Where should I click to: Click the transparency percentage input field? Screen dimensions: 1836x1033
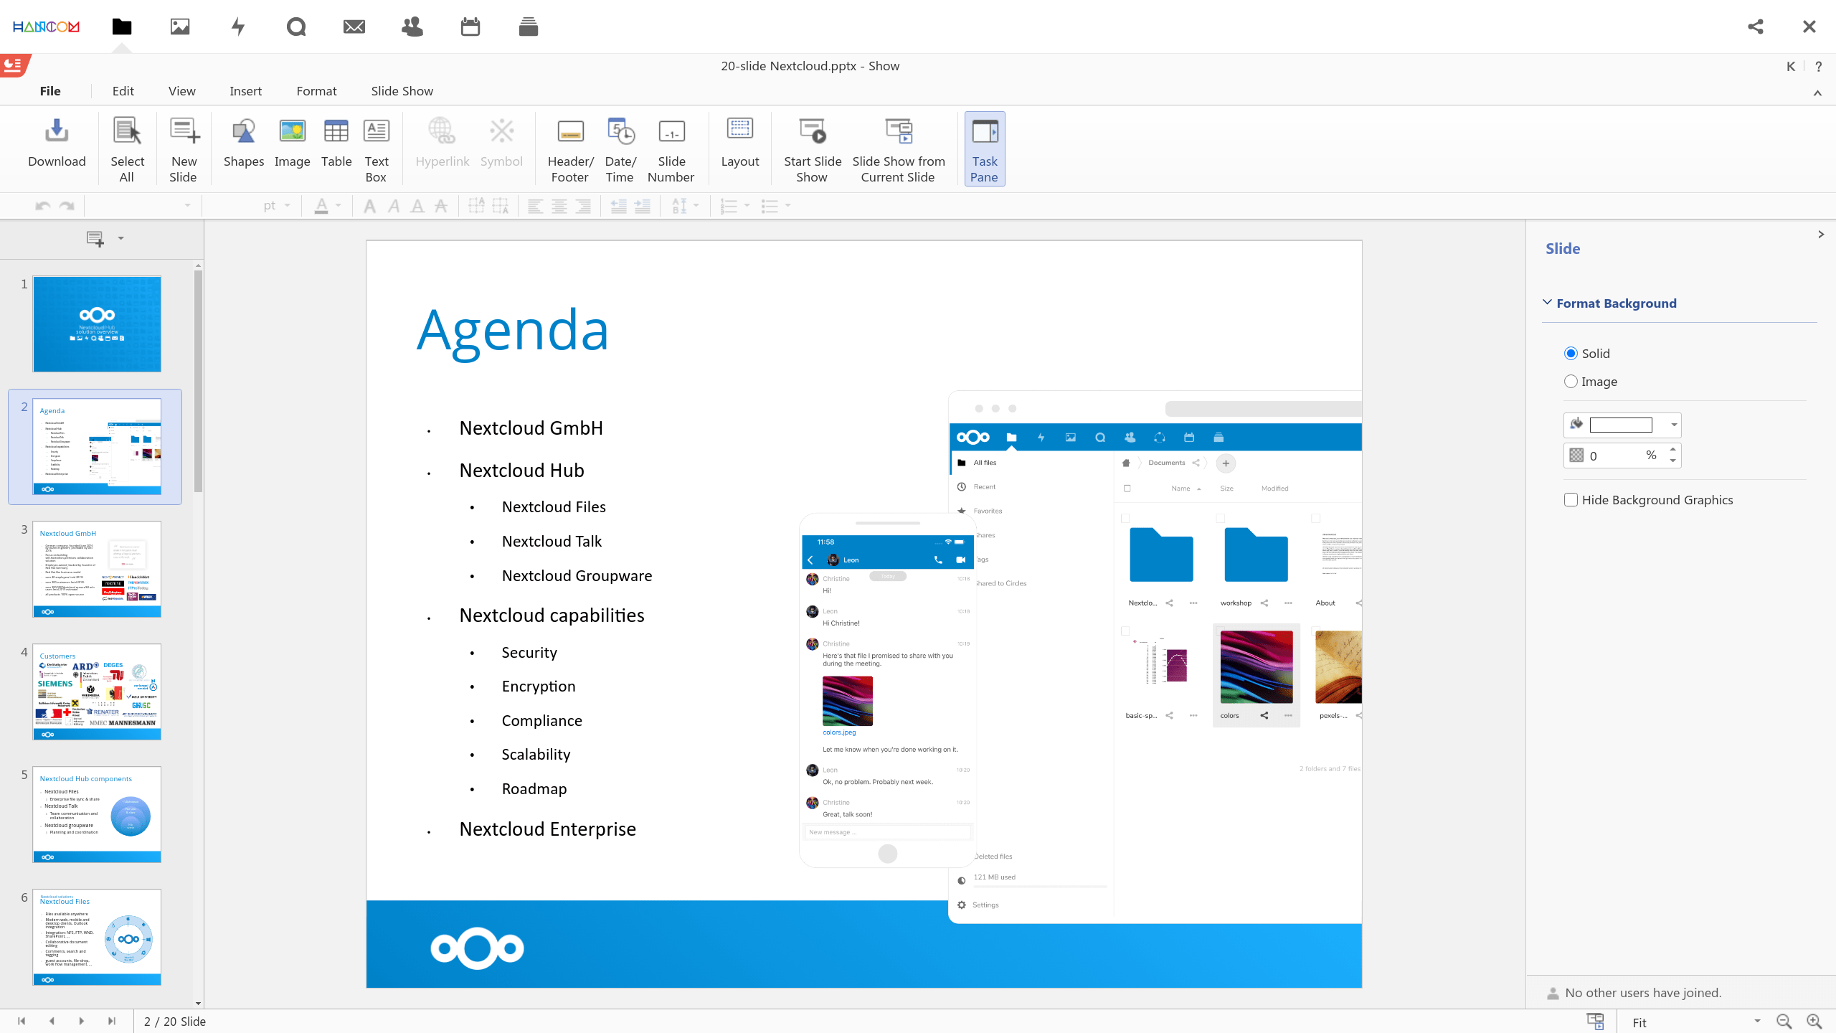coord(1614,456)
